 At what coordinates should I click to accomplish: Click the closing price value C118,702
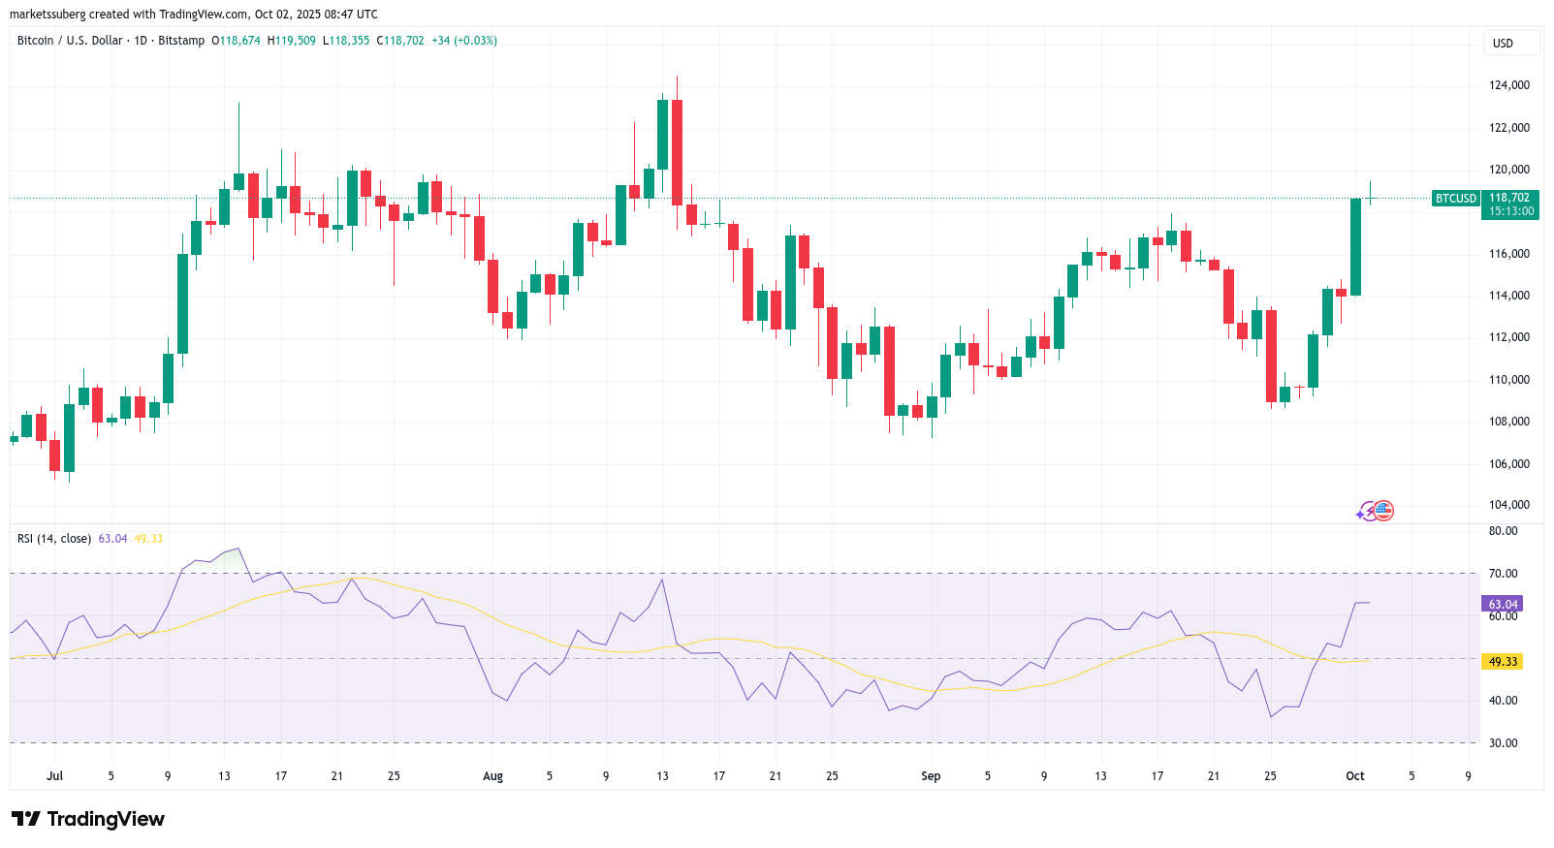[x=400, y=41]
